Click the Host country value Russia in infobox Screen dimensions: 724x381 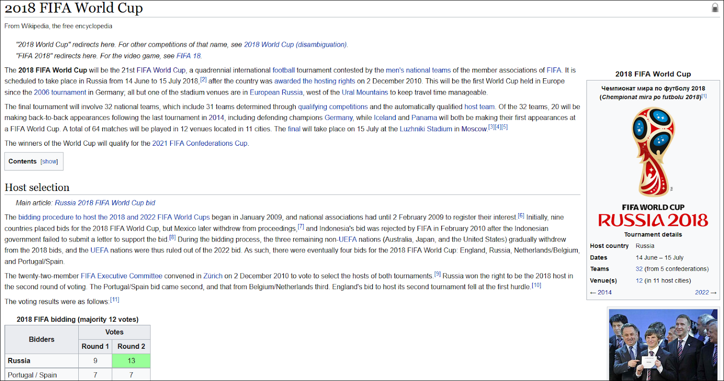pyautogui.click(x=645, y=246)
